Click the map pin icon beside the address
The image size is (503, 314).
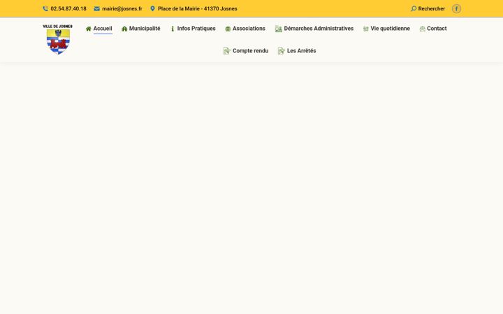pyautogui.click(x=153, y=8)
